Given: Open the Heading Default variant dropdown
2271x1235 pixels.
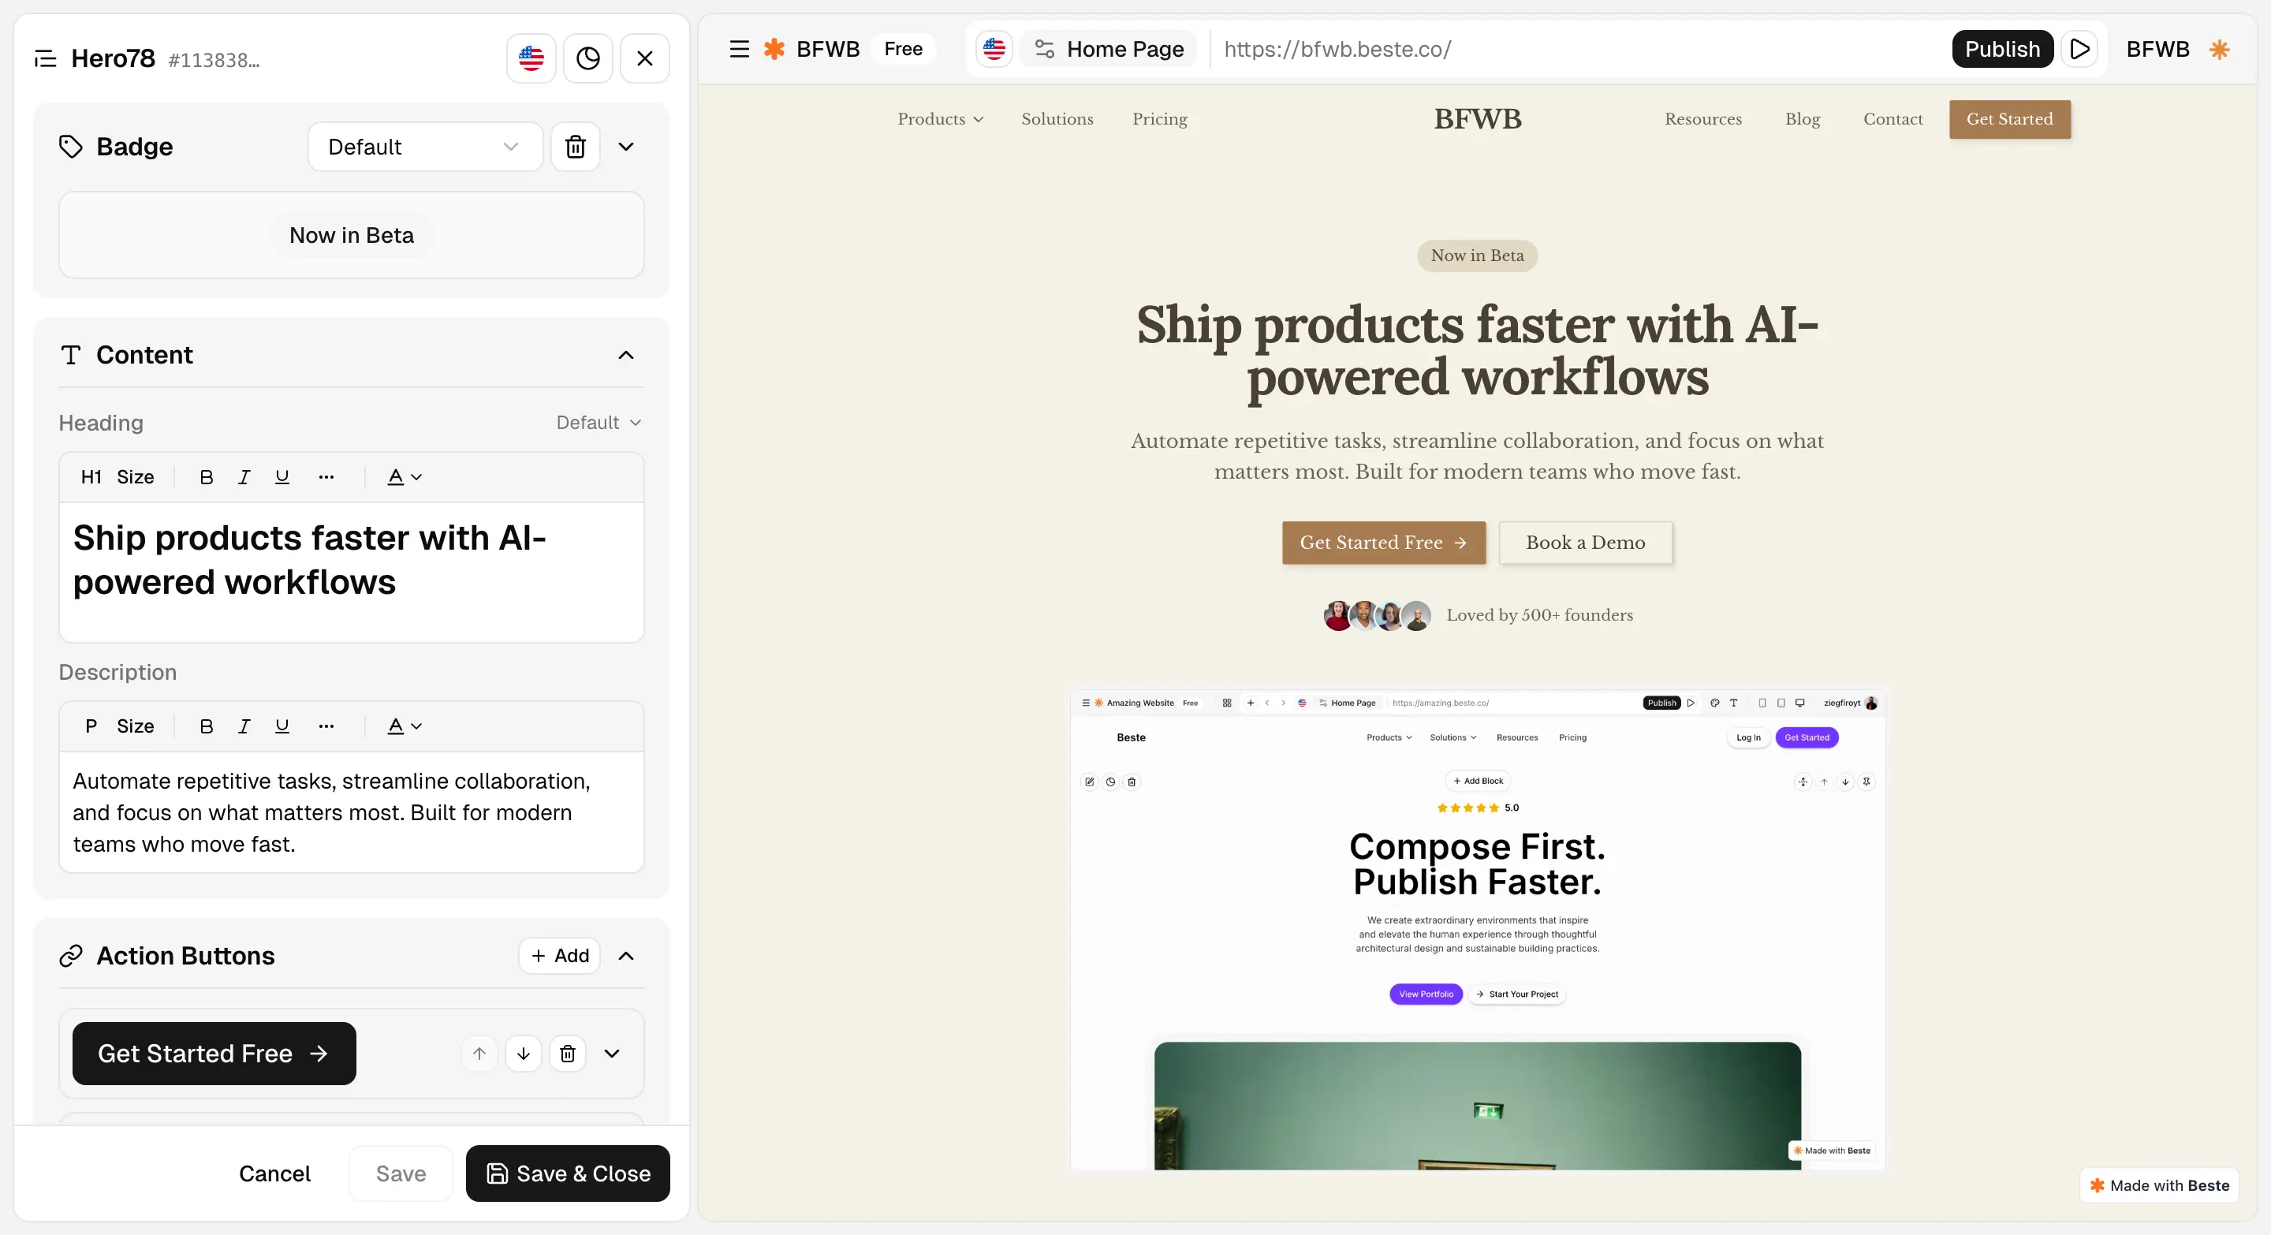Looking at the screenshot, I should 599,423.
